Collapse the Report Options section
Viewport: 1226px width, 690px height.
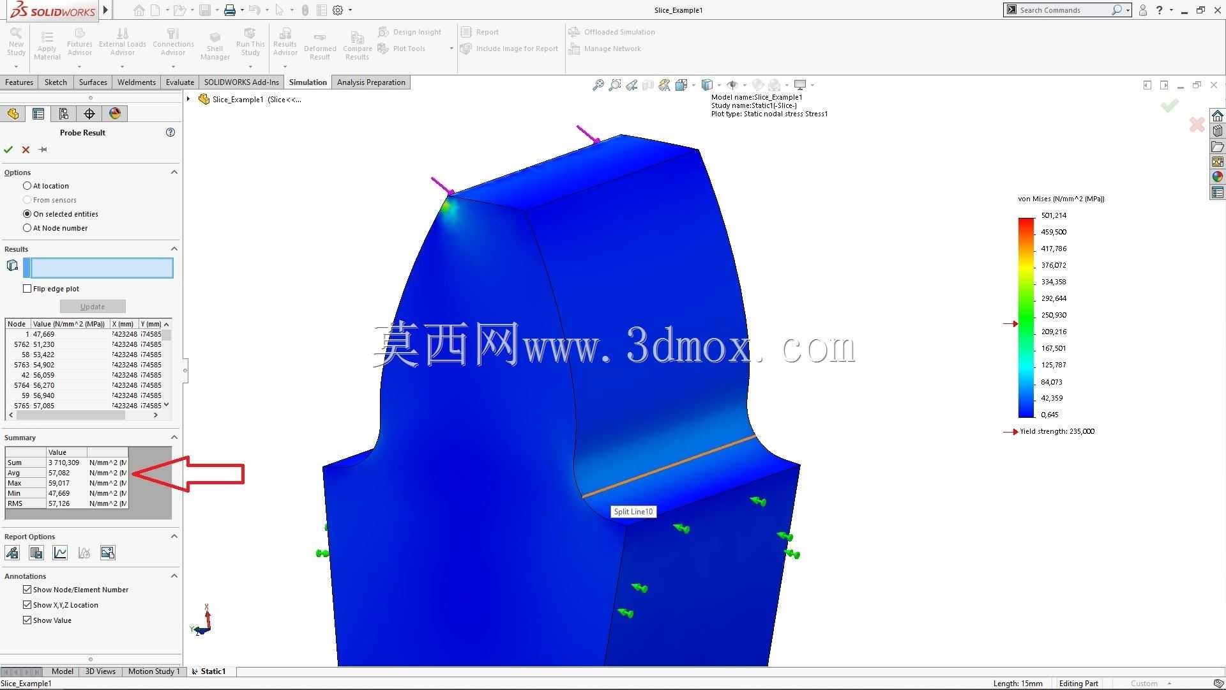point(174,536)
